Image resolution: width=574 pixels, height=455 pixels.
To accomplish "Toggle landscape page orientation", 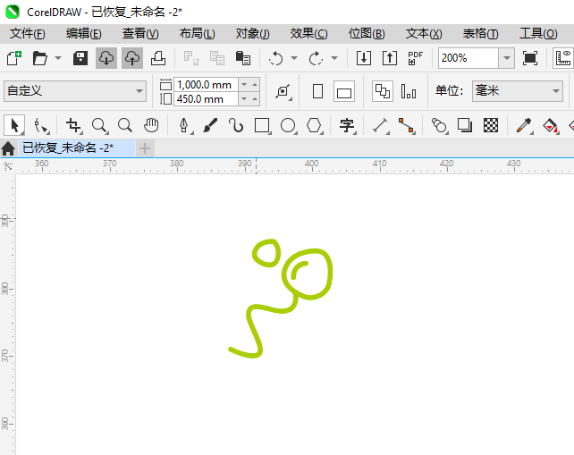I will point(344,91).
